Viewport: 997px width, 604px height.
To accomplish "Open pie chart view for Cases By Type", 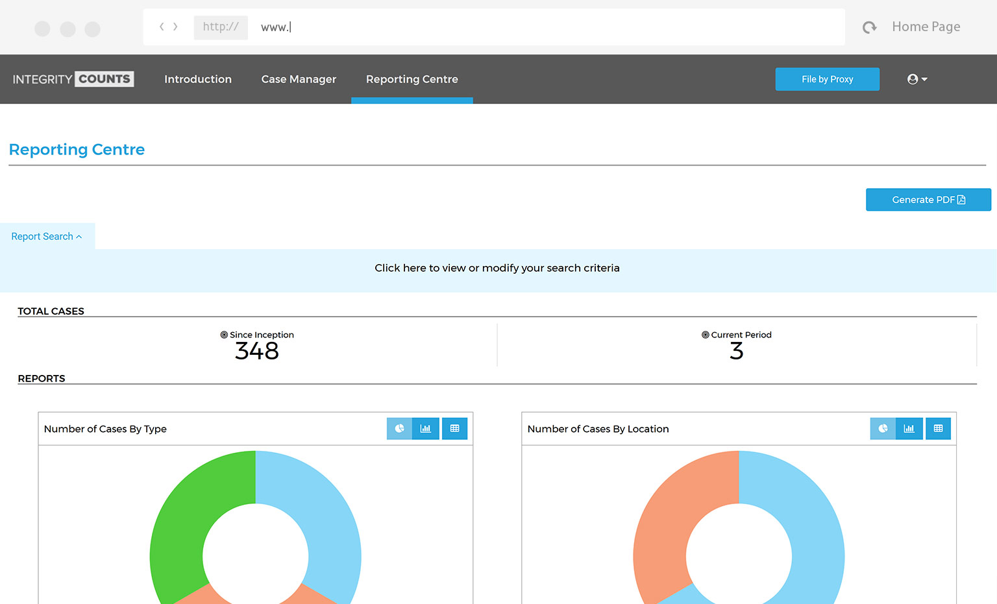I will (x=399, y=428).
